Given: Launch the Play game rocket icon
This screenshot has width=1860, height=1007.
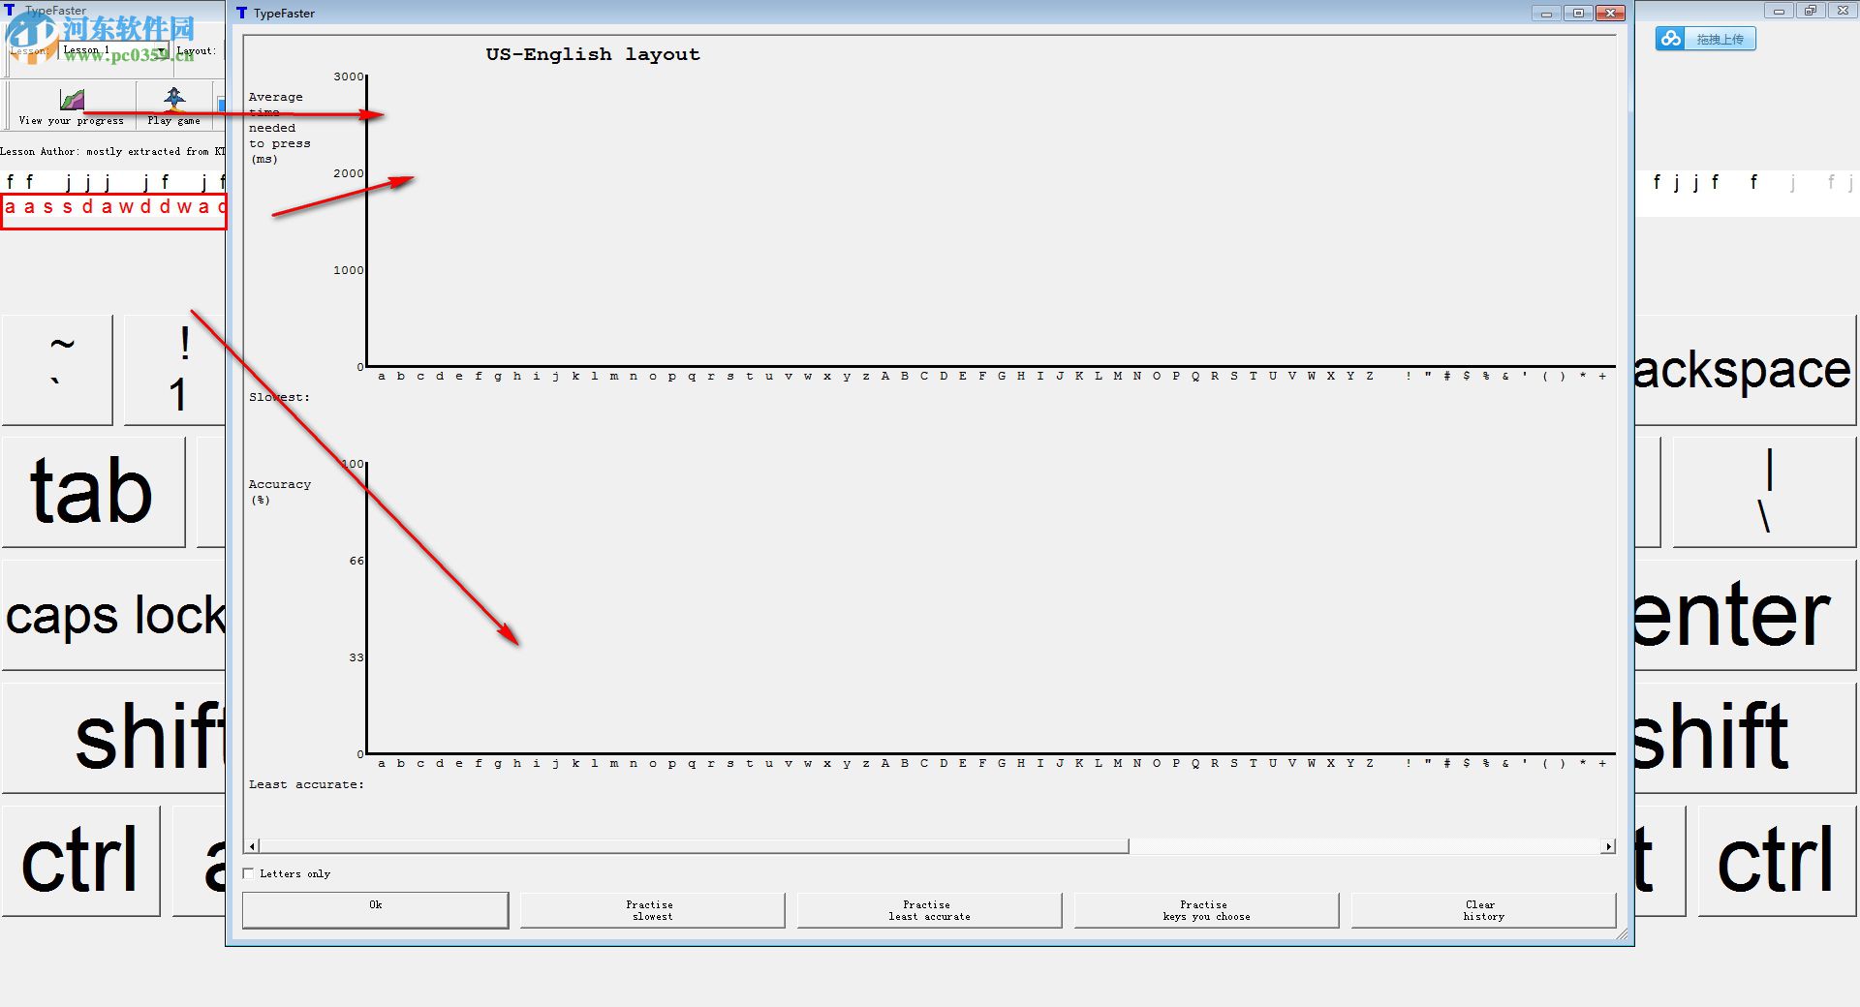Looking at the screenshot, I should click(174, 98).
